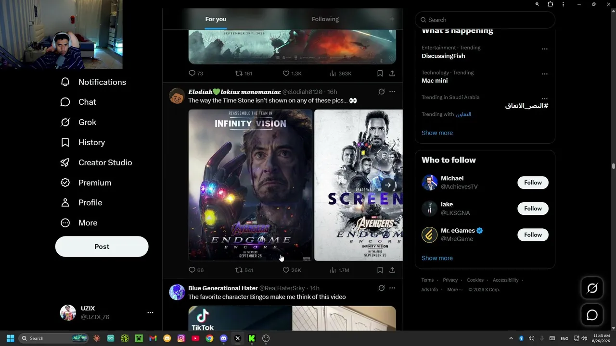Open Blue Generational Hater's avatar
Image resolution: width=616 pixels, height=346 pixels.
177,292
